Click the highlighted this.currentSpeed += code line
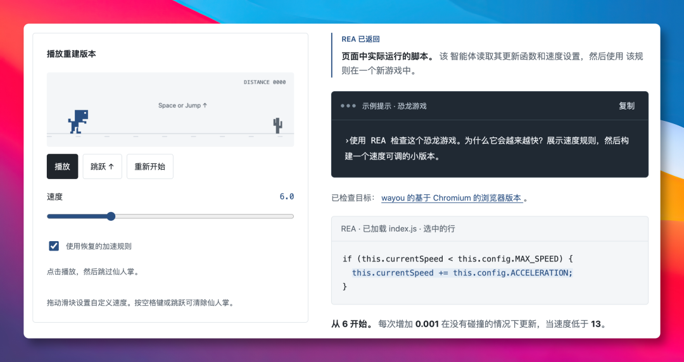This screenshot has height=362, width=684. (462, 273)
